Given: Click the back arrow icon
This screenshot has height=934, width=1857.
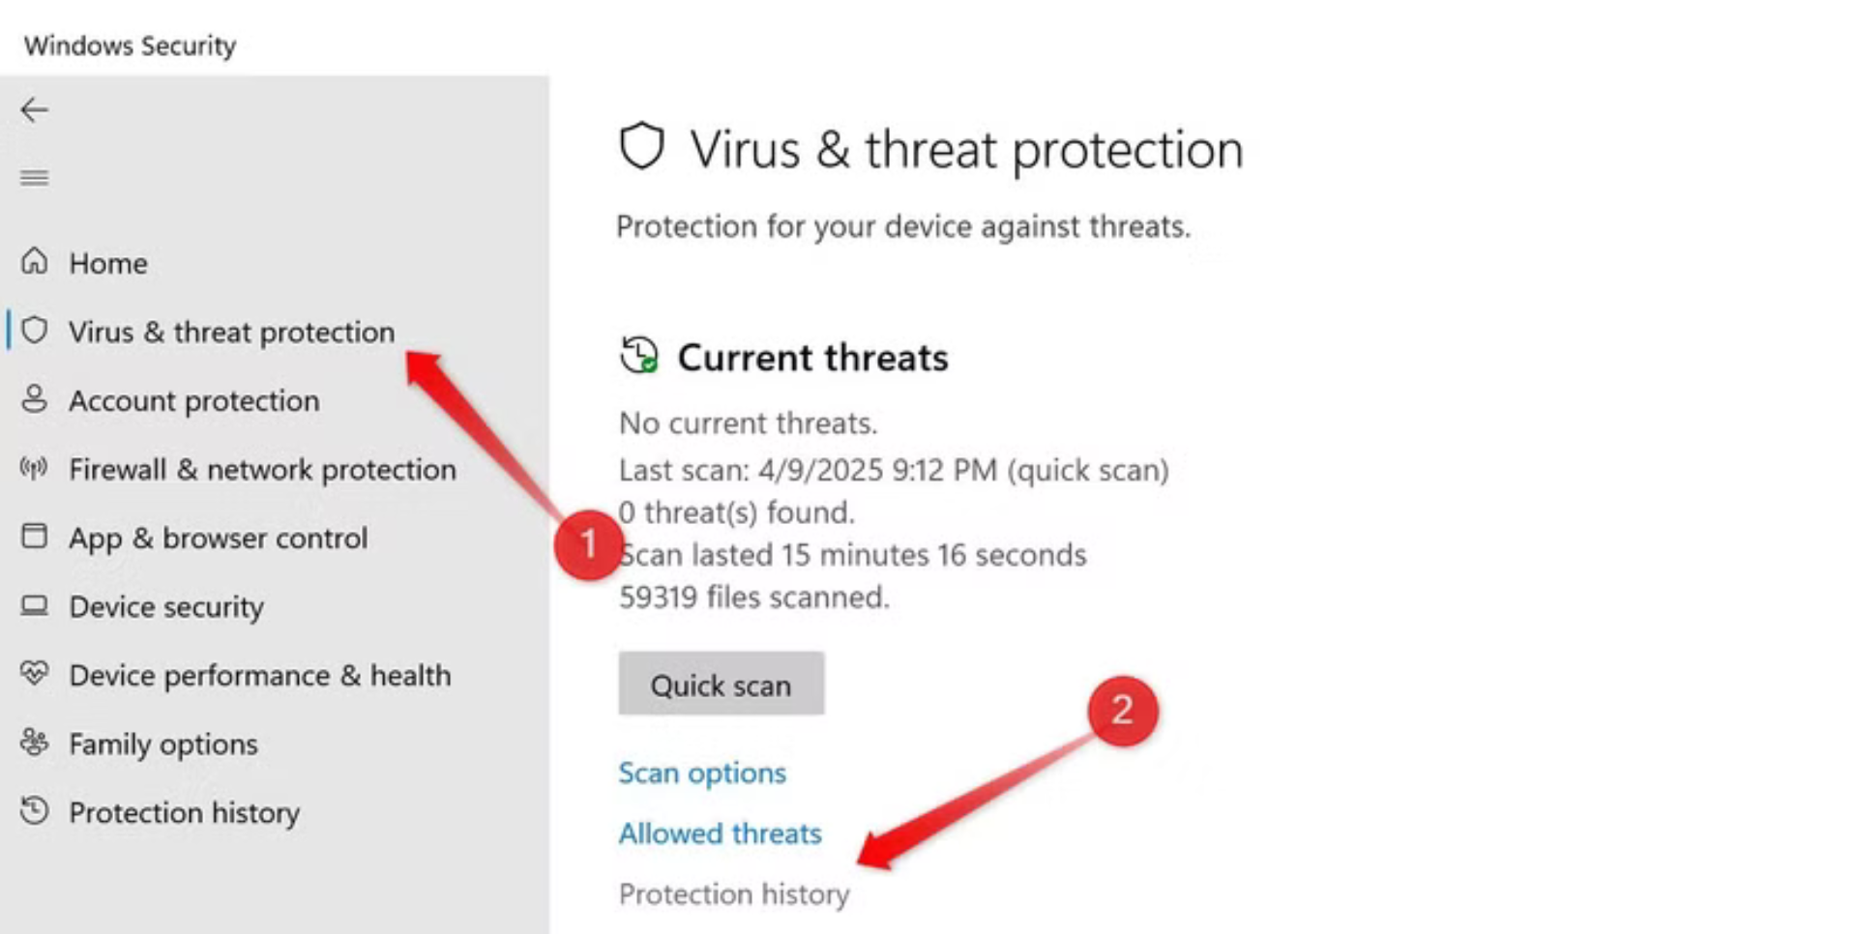Looking at the screenshot, I should 34,110.
